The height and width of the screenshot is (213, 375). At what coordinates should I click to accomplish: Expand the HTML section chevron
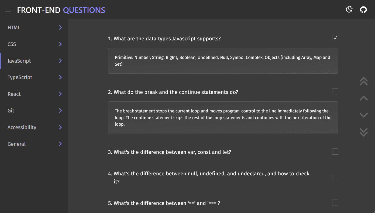point(60,27)
